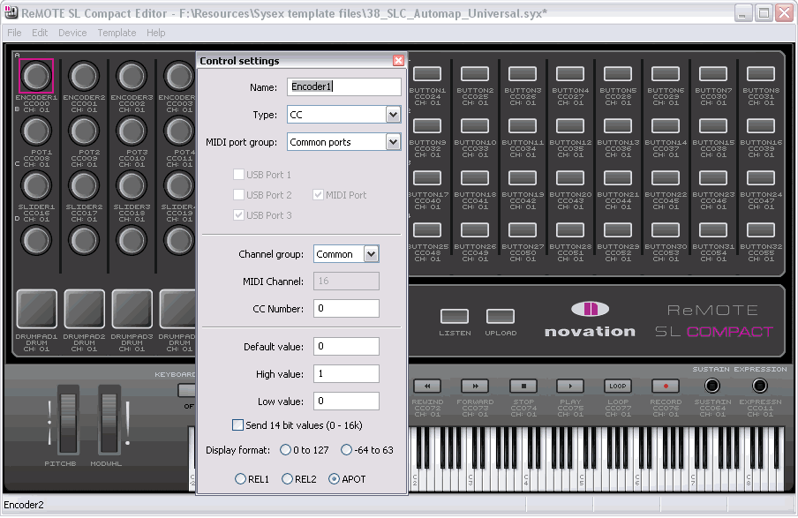798x518 pixels.
Task: Click the Default value field
Action: (x=346, y=347)
